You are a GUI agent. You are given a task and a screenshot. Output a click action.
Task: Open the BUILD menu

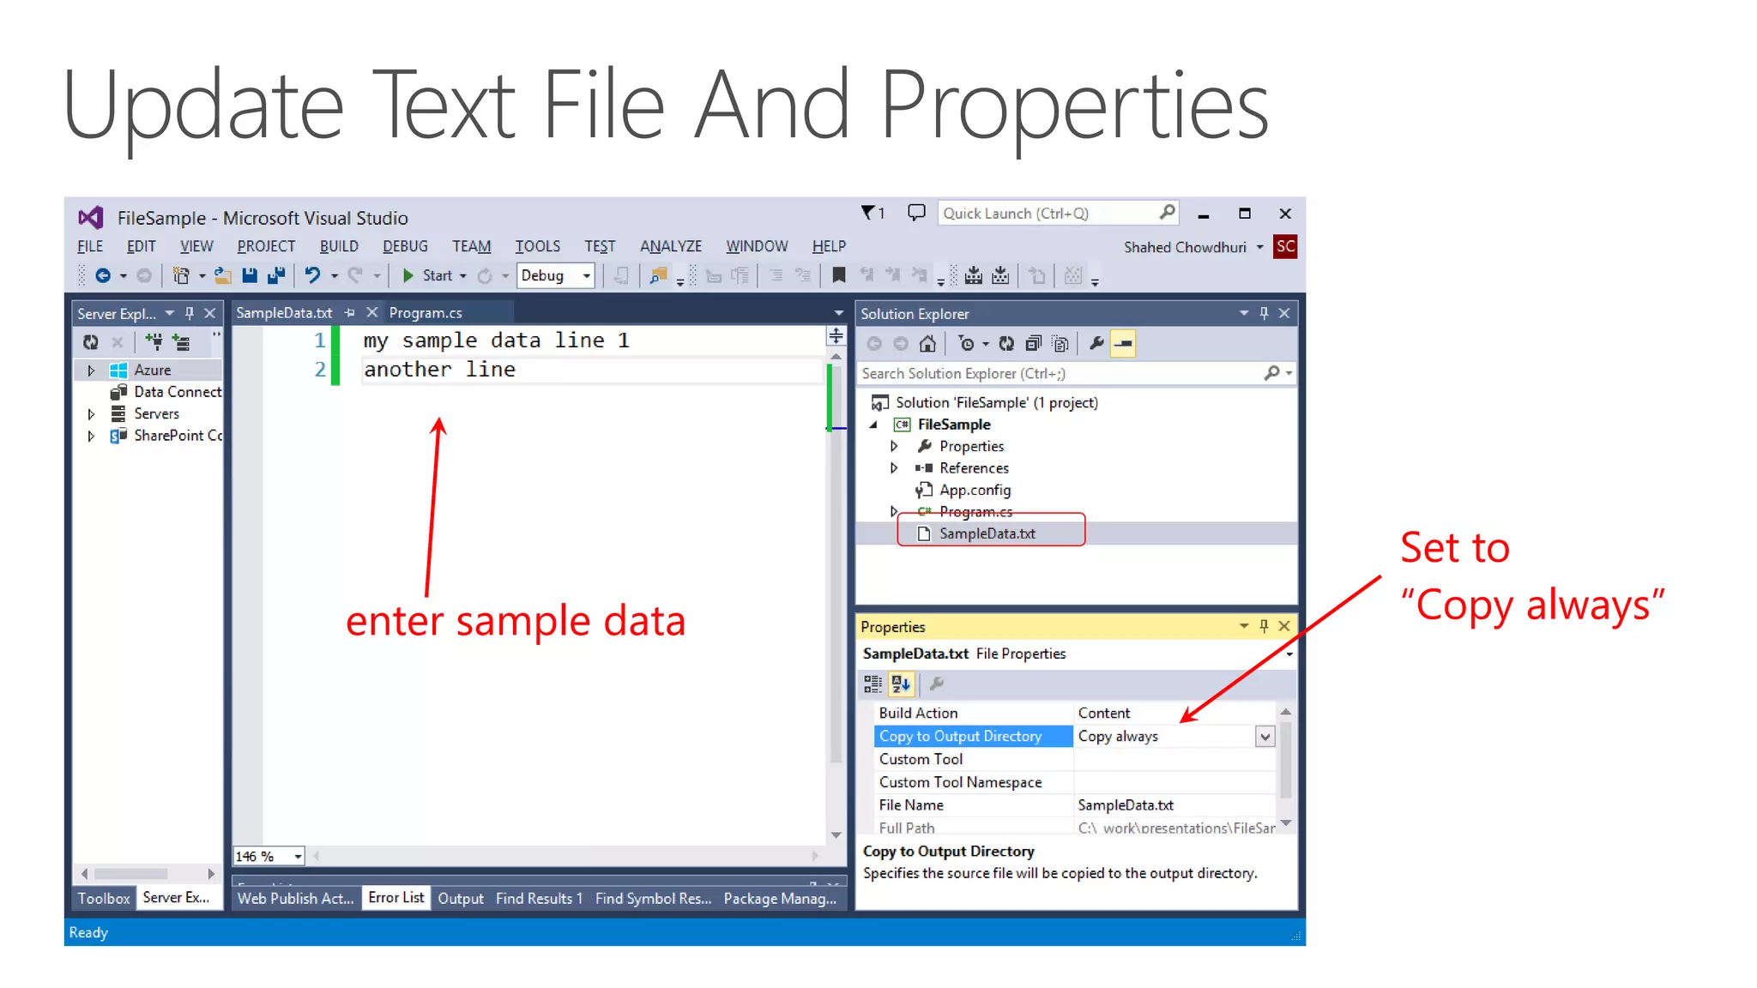pyautogui.click(x=339, y=246)
